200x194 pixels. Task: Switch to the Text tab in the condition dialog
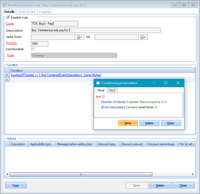pos(112,90)
